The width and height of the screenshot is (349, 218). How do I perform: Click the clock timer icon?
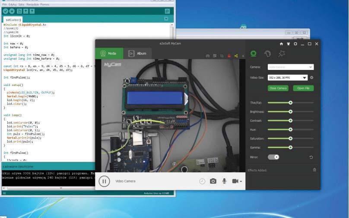coord(202,181)
